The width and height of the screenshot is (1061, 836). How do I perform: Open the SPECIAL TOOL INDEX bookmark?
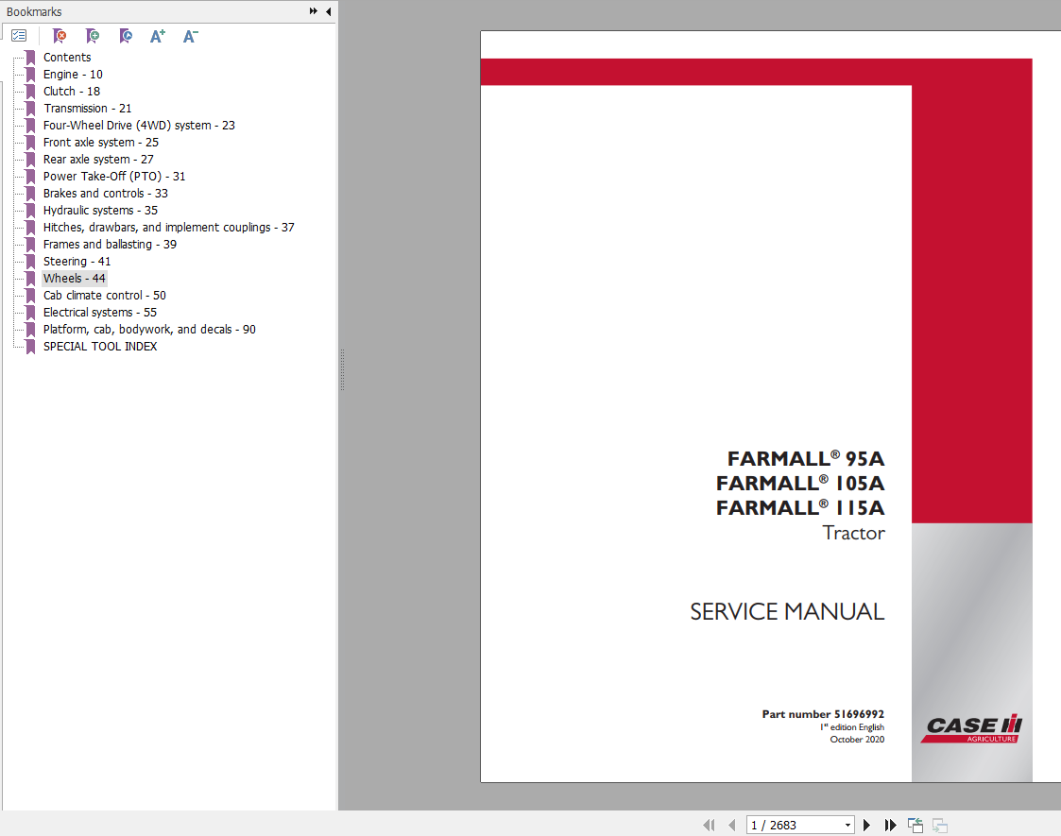point(100,347)
